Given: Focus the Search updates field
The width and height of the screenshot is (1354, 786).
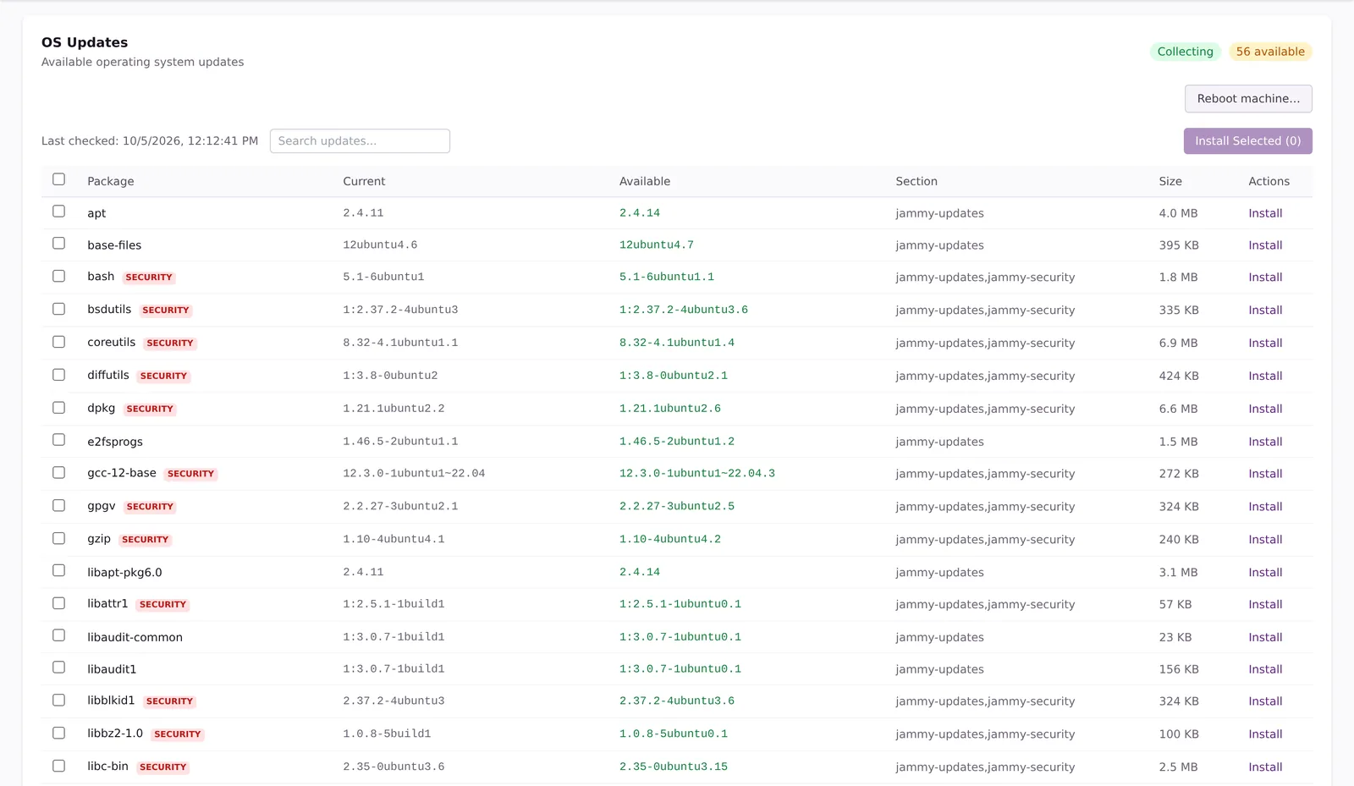Looking at the screenshot, I should pos(360,141).
